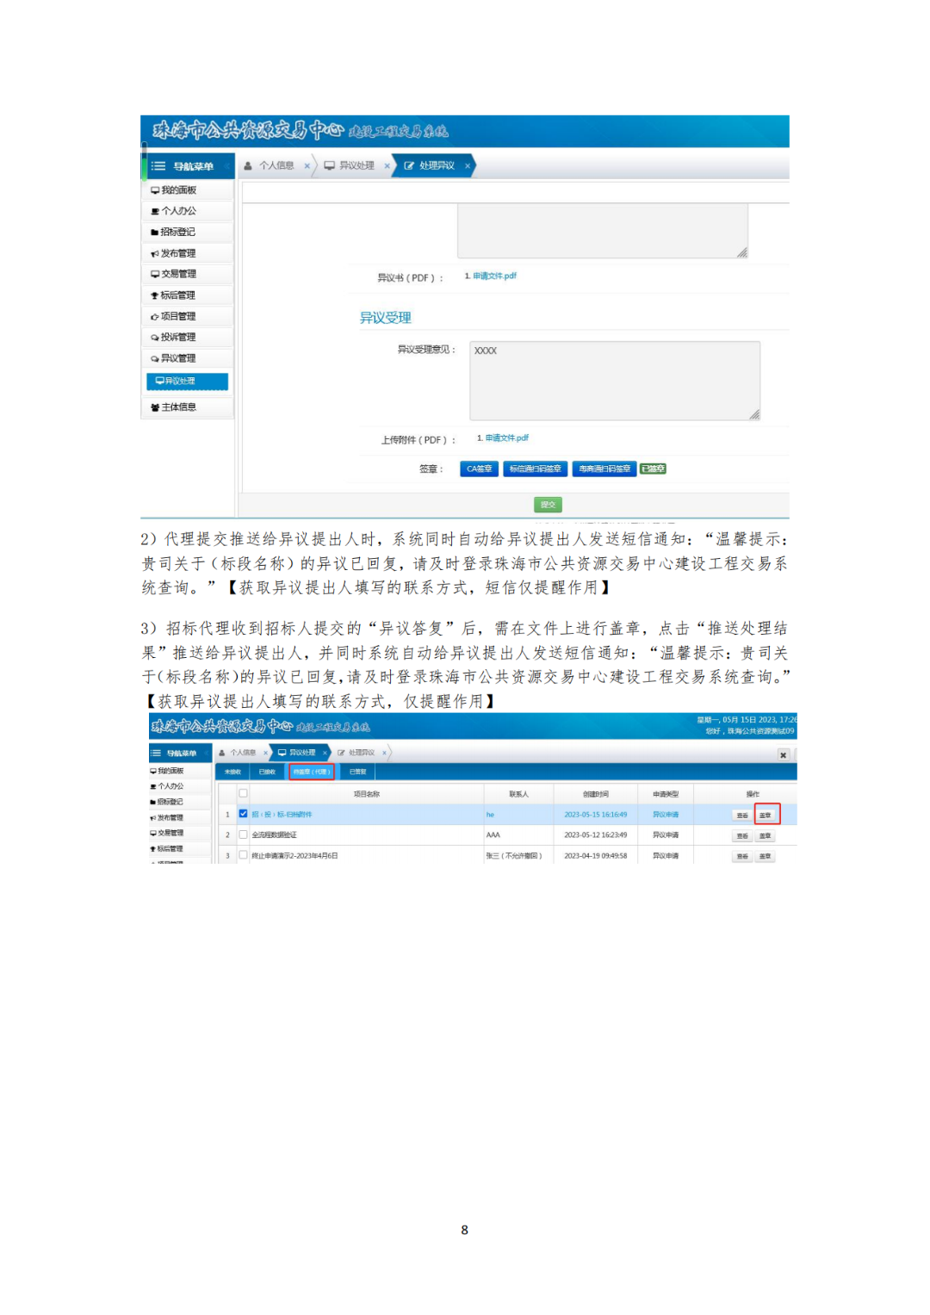Image resolution: width=930 pixels, height=1315 pixels.
Task: Click inside the 异议受理意见 text area
Action: pos(613,379)
